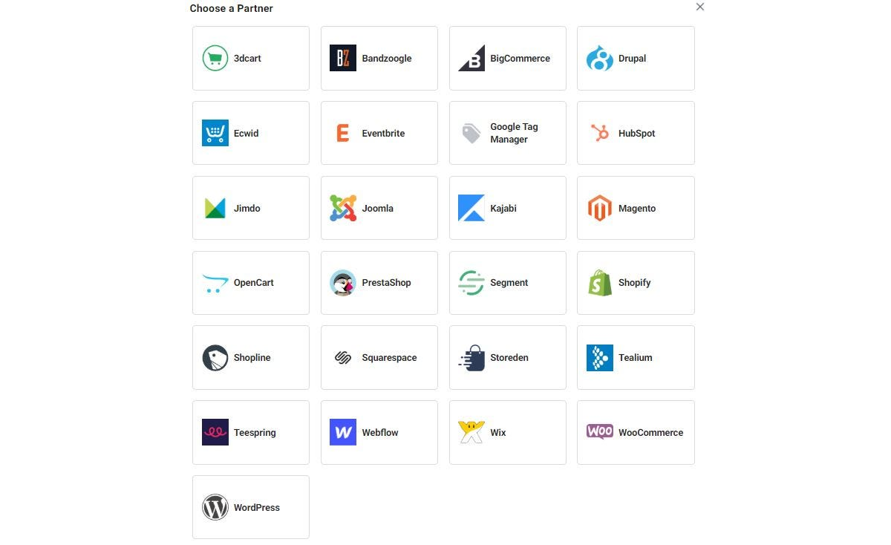
Task: Choose the Wix label
Action: coord(498,433)
